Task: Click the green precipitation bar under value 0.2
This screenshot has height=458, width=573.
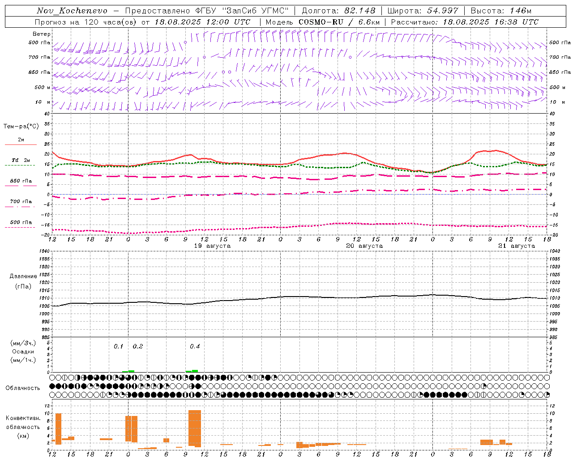Action: click(x=132, y=371)
